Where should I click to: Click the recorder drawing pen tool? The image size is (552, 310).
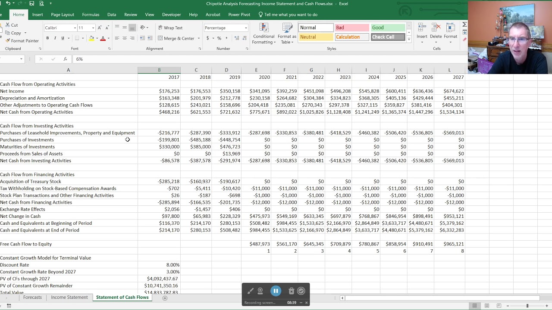[250, 291]
